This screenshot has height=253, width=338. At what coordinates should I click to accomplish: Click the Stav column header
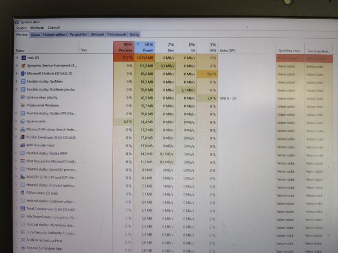click(x=96, y=48)
